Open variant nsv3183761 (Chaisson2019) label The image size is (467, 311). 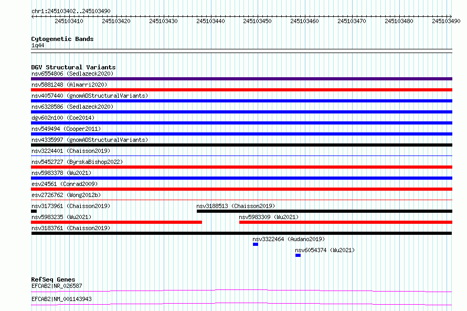pyautogui.click(x=71, y=228)
